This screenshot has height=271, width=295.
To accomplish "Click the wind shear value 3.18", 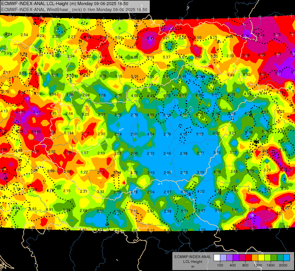I will click(x=134, y=192).
